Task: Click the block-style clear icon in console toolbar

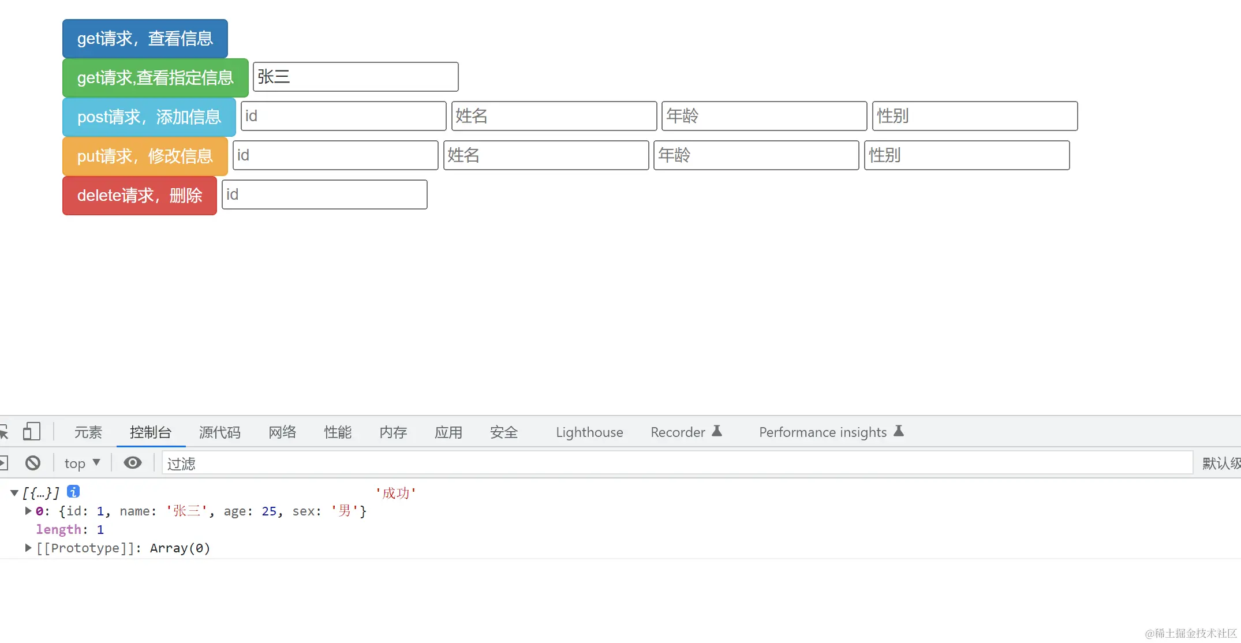Action: (33, 462)
